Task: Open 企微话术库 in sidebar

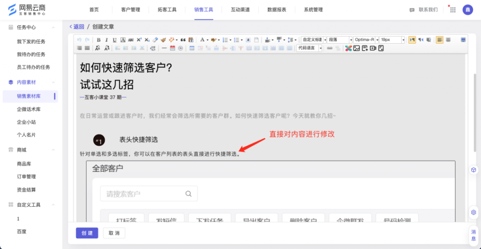Action: (x=29, y=109)
